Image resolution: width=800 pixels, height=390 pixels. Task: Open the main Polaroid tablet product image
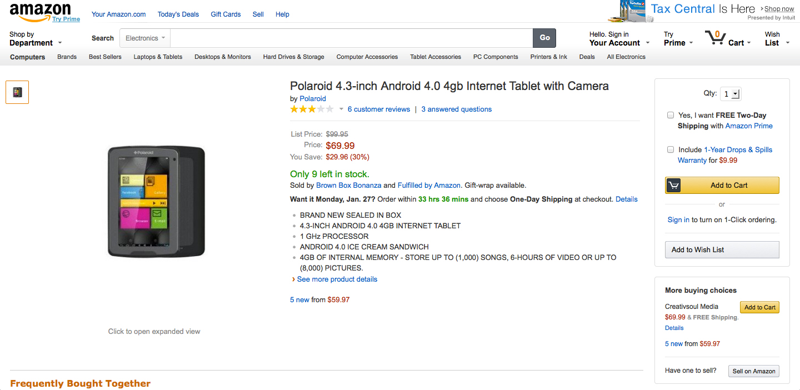pos(156,201)
